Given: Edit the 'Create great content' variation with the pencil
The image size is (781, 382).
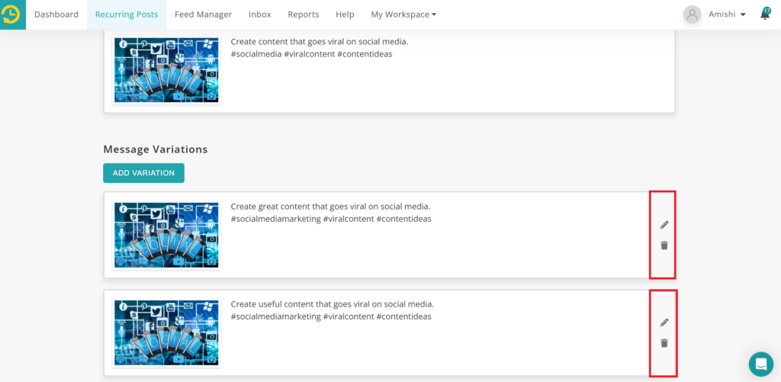Looking at the screenshot, I should (x=664, y=225).
